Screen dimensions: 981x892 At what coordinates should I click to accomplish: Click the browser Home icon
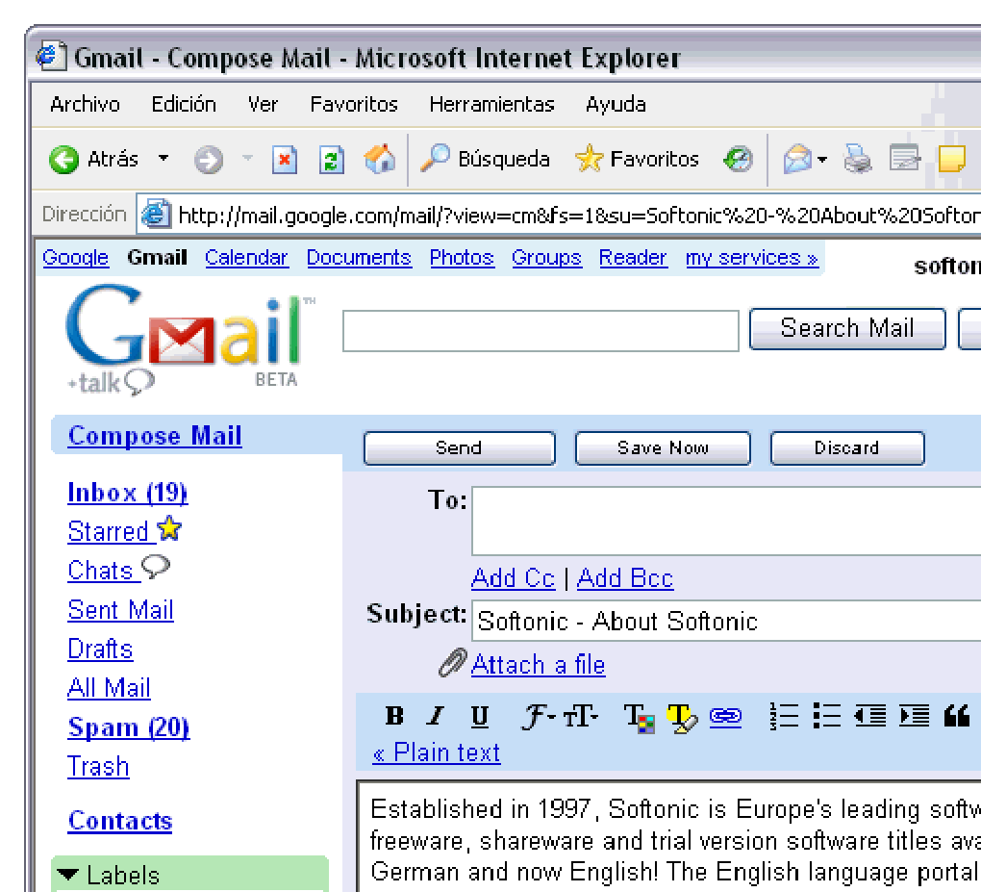tap(380, 159)
